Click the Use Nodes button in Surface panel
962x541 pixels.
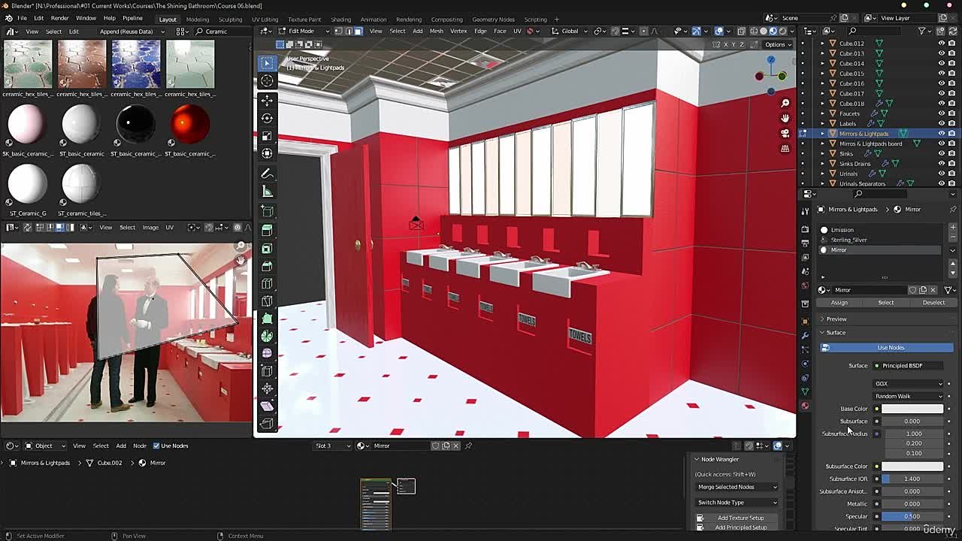[887, 348]
